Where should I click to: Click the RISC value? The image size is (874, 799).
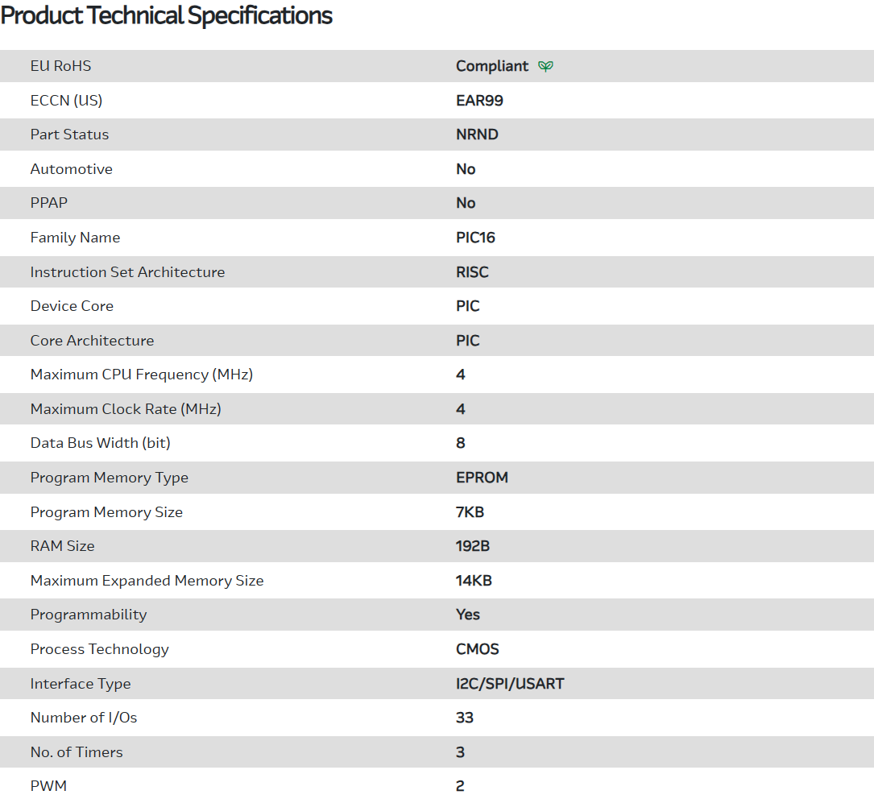[x=472, y=272]
